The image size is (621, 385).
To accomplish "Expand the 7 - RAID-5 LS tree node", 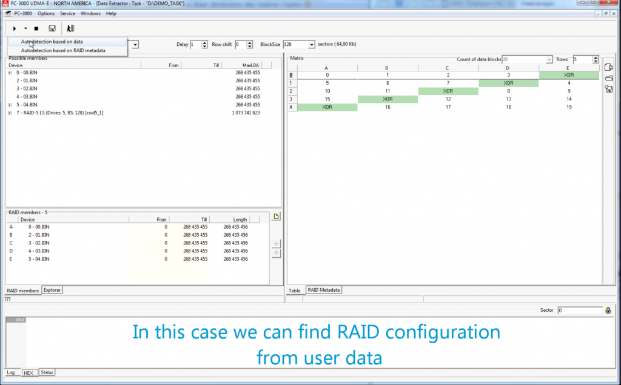I will click(x=10, y=113).
